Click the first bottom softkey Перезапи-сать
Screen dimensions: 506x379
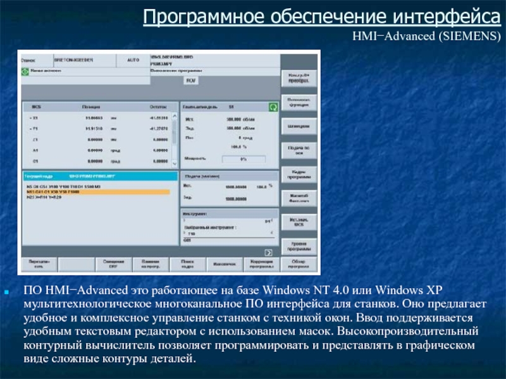(39, 264)
